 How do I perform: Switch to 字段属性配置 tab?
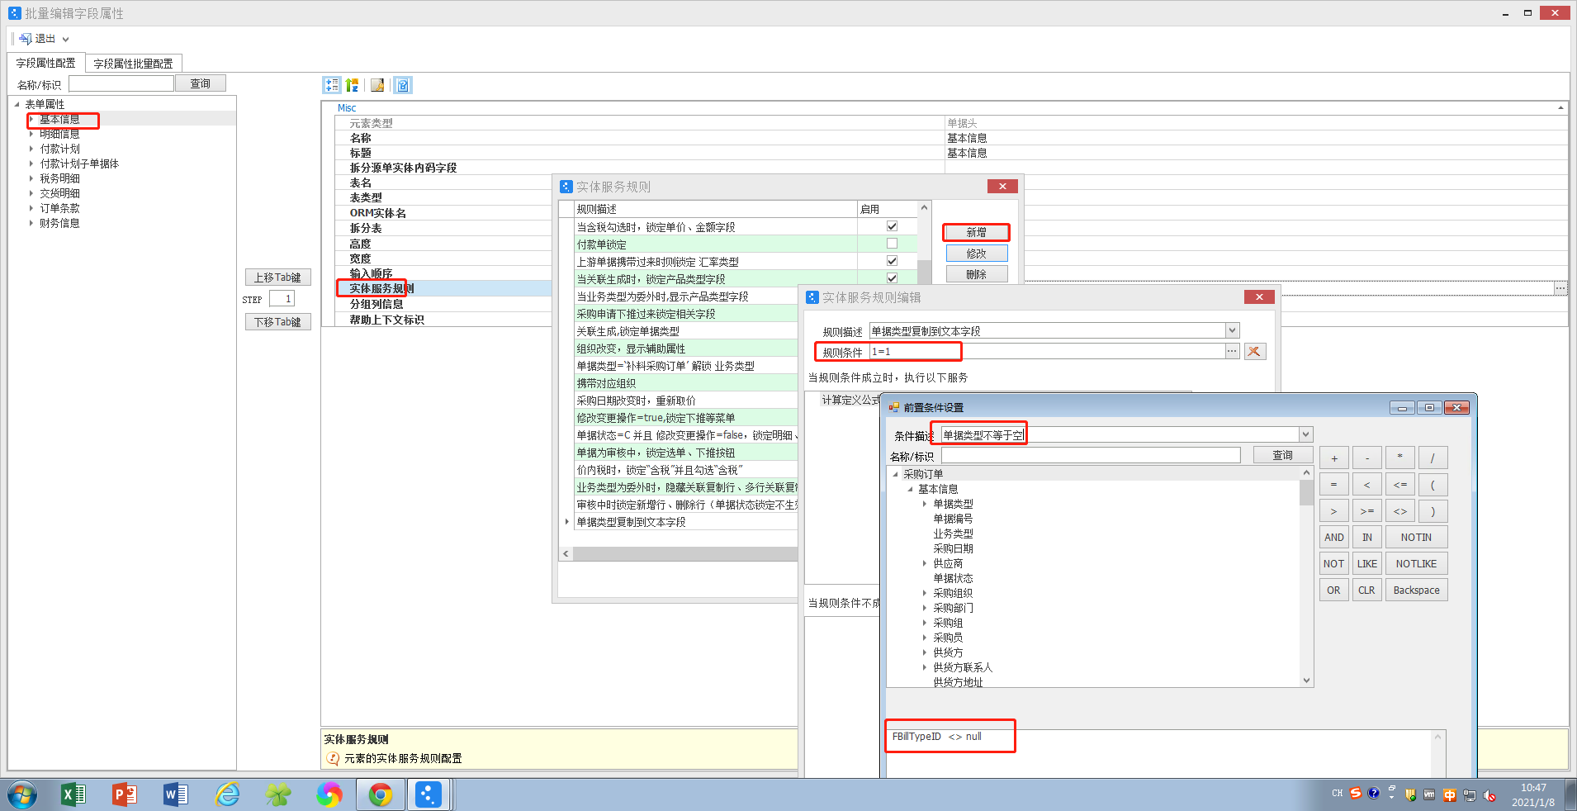click(x=45, y=63)
